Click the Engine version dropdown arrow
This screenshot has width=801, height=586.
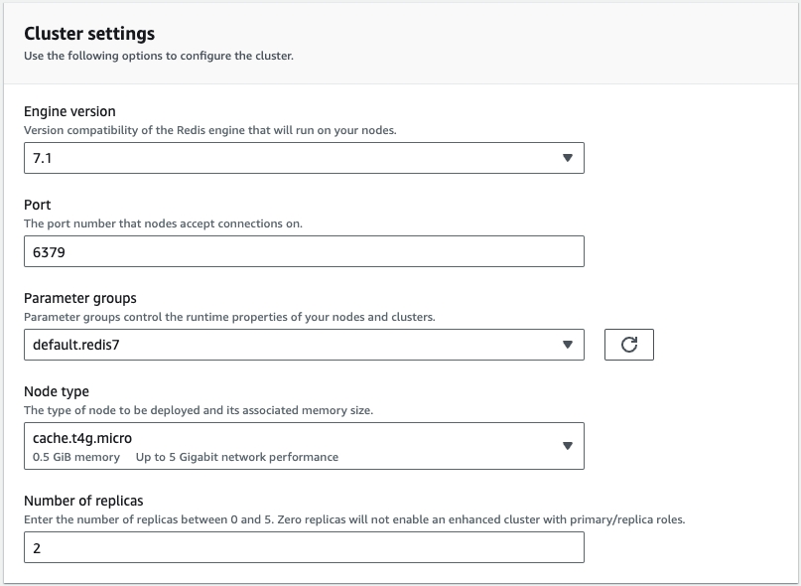click(x=567, y=158)
